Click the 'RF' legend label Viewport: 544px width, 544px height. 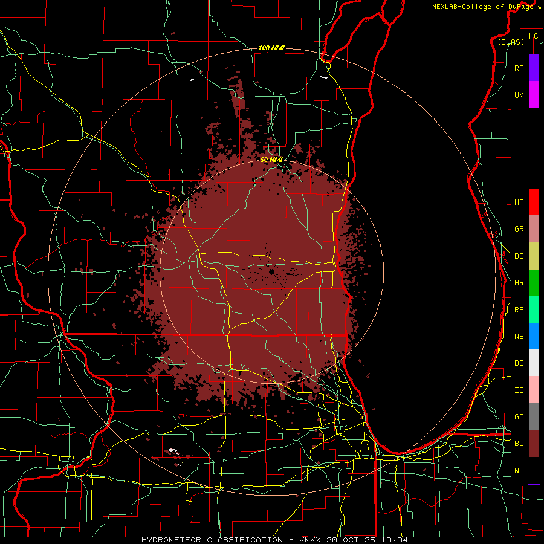tap(519, 68)
